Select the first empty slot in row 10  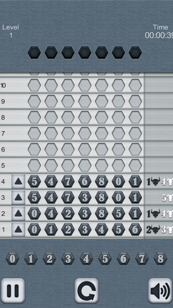[x=34, y=85]
